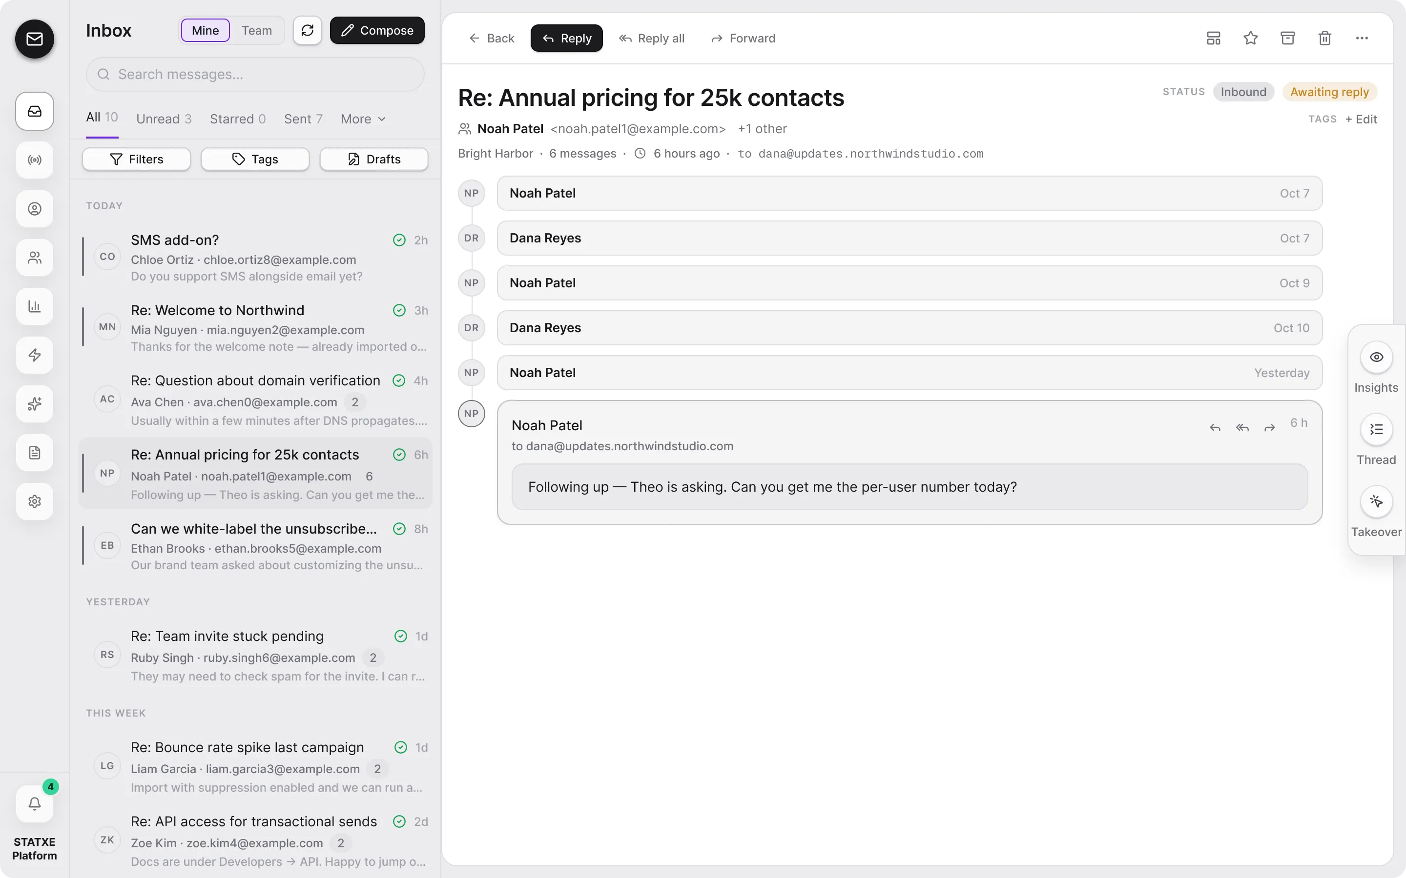Viewport: 1406px width, 878px height.
Task: Select the Unread tab
Action: pyautogui.click(x=163, y=119)
